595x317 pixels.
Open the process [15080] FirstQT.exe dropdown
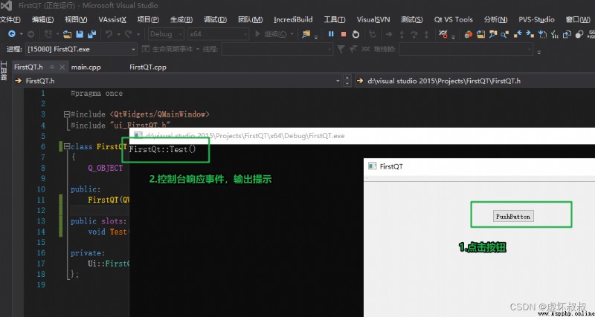click(81, 49)
